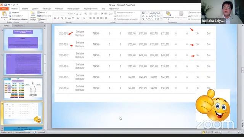Open the Переходы ribbon tab

click(47, 9)
